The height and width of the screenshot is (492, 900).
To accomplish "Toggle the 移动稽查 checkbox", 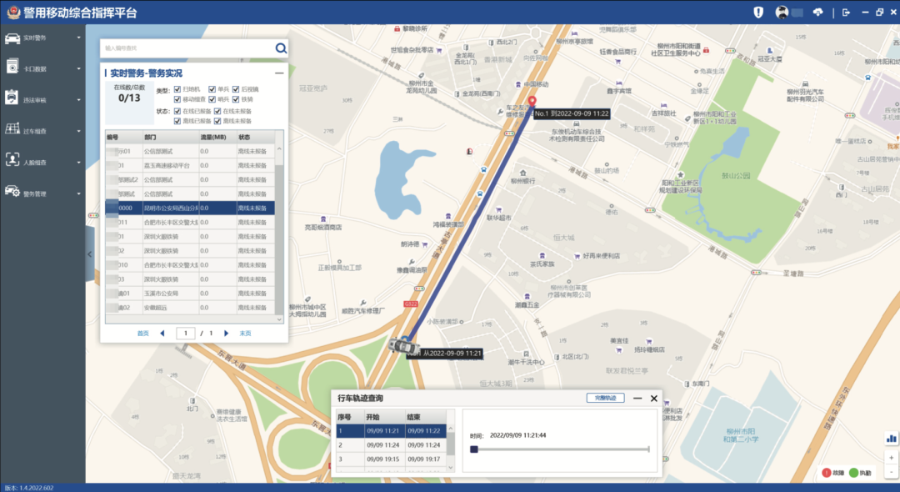I will click(x=177, y=99).
